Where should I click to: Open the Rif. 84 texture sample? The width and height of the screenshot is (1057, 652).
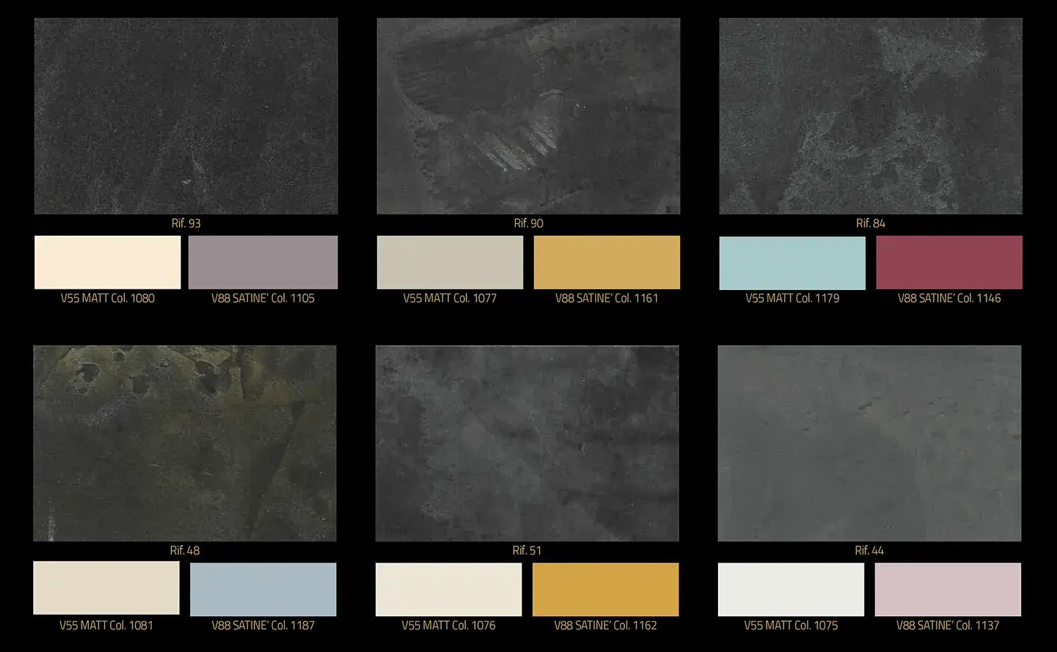click(x=870, y=116)
